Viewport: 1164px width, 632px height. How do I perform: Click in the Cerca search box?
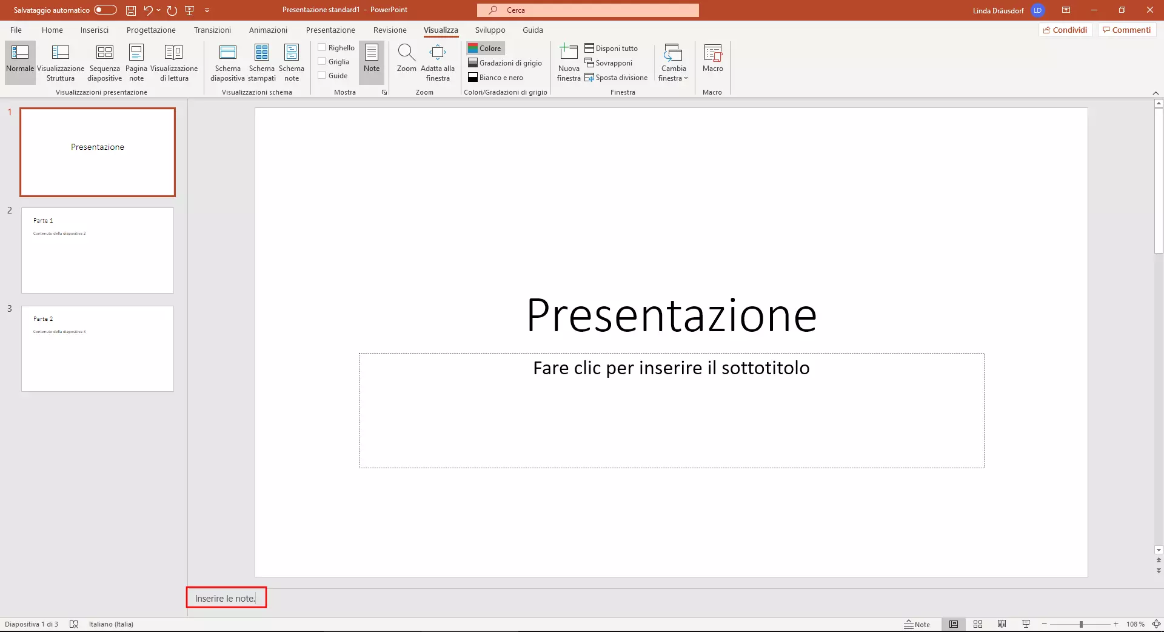588,10
